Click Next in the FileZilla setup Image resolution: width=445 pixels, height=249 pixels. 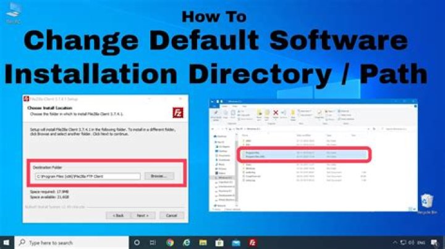[142, 215]
